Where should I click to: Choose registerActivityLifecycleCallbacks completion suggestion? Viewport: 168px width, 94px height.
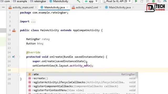pos(81,82)
